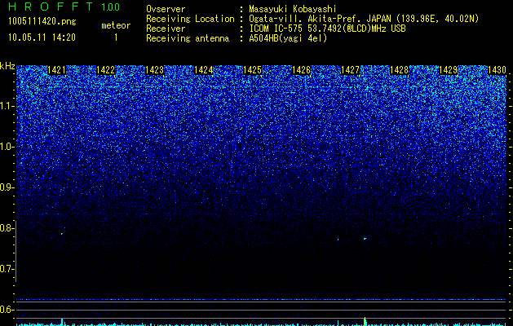Click the 1428 time marker

(x=399, y=70)
